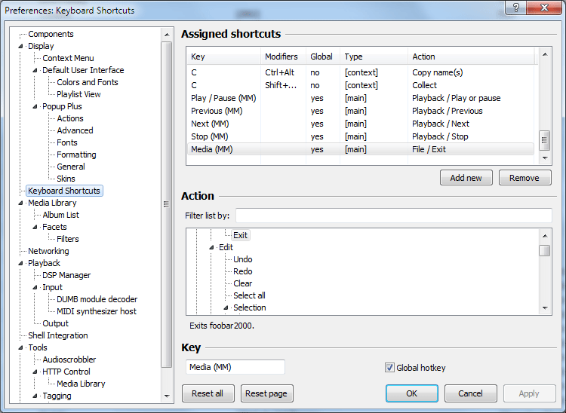
Task: Click the action list scrollbar down arrow
Action: click(545, 308)
